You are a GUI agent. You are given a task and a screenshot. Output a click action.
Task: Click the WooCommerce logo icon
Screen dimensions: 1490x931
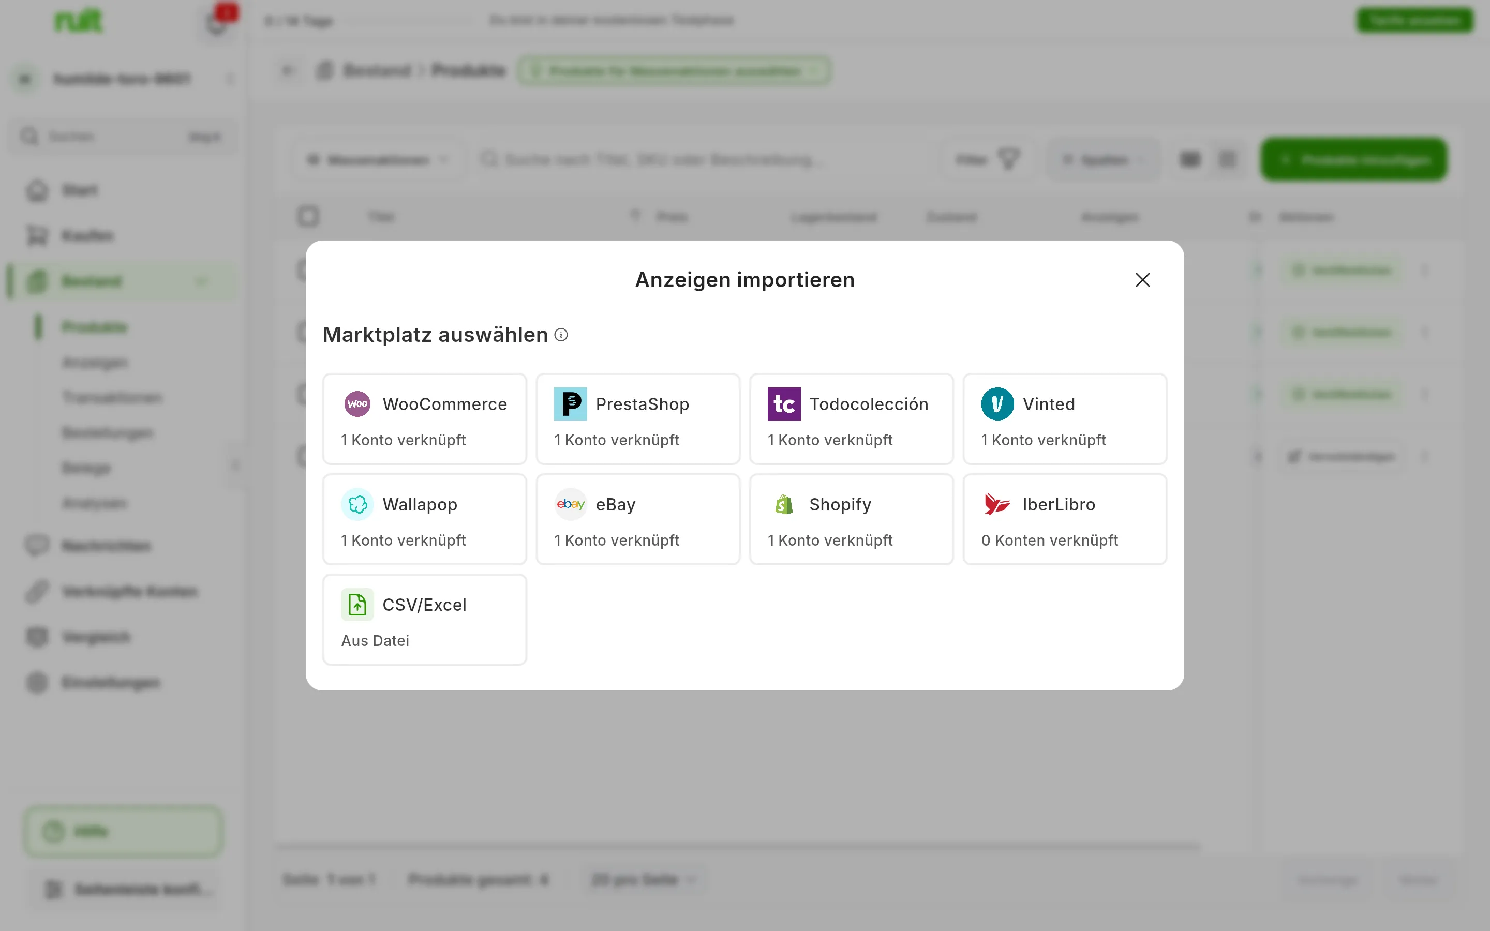click(x=357, y=404)
